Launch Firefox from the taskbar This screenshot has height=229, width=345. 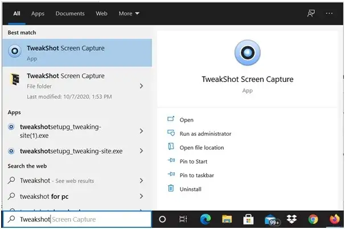click(335, 219)
